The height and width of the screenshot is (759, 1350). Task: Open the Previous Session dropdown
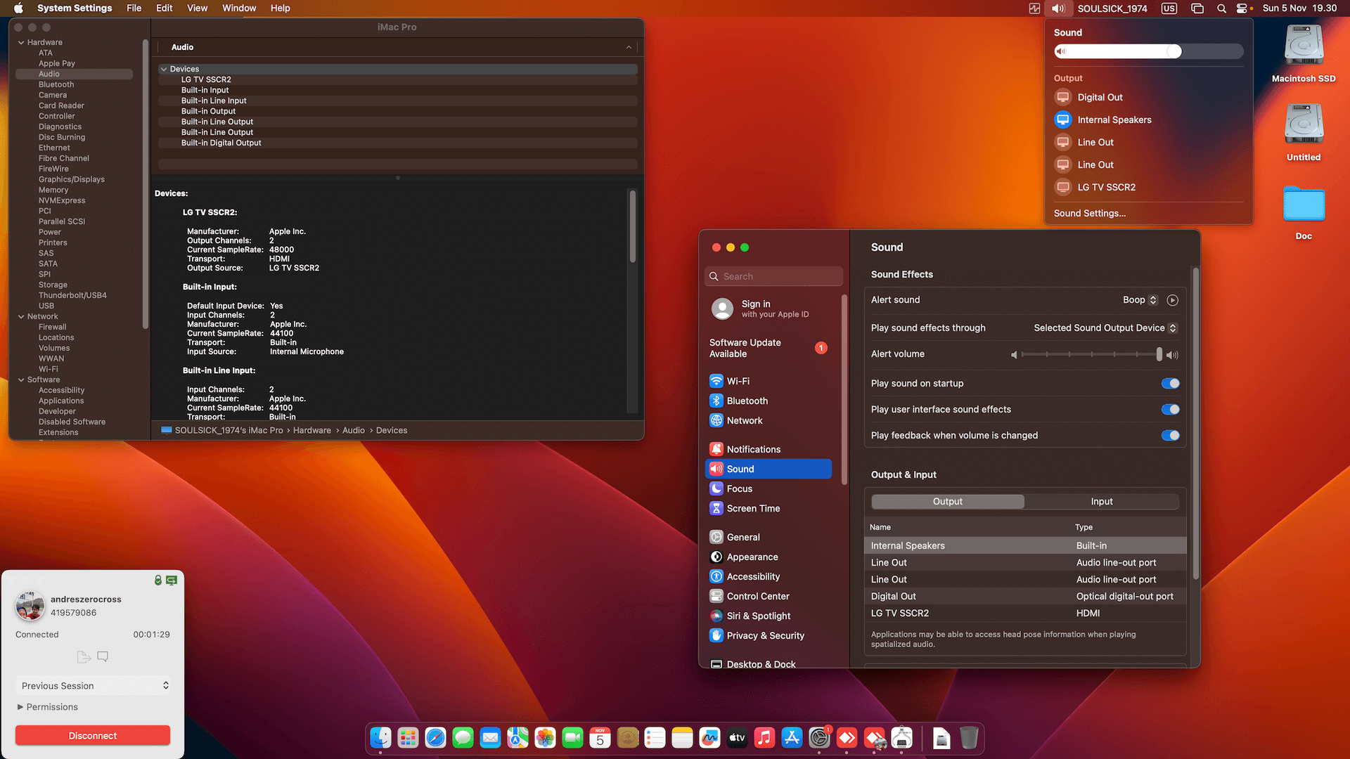pos(93,685)
